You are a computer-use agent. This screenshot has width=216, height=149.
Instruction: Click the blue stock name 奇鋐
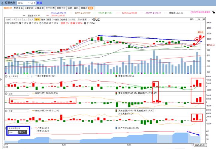coord(39,3)
